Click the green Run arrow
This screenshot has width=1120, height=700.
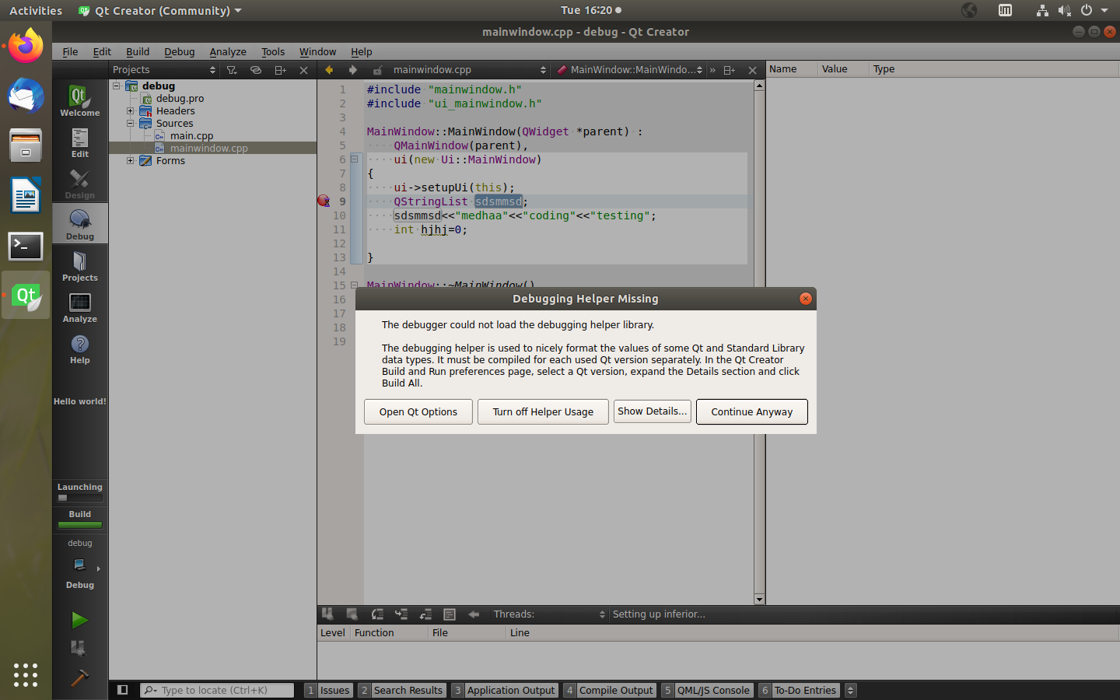pos(79,620)
